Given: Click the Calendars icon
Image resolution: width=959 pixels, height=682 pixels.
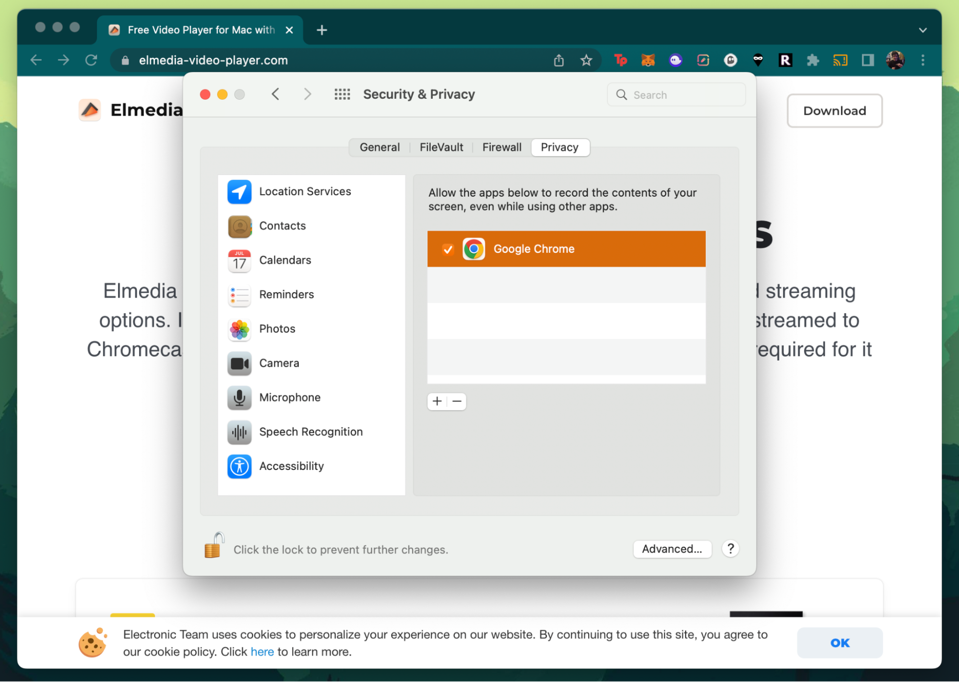Looking at the screenshot, I should tap(240, 260).
